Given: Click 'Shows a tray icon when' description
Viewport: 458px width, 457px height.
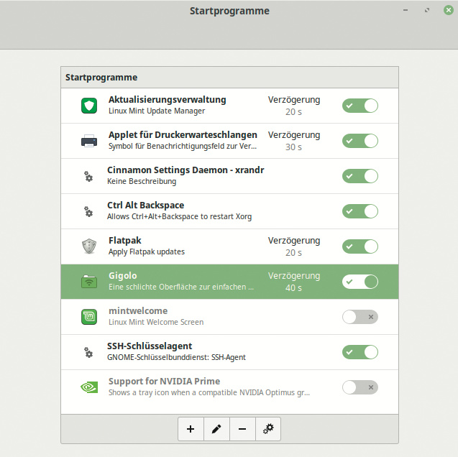Looking at the screenshot, I should [209, 393].
